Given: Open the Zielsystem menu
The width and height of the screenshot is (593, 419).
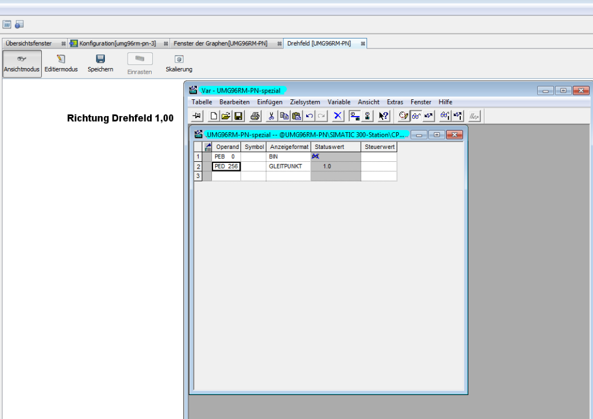Looking at the screenshot, I should (305, 102).
